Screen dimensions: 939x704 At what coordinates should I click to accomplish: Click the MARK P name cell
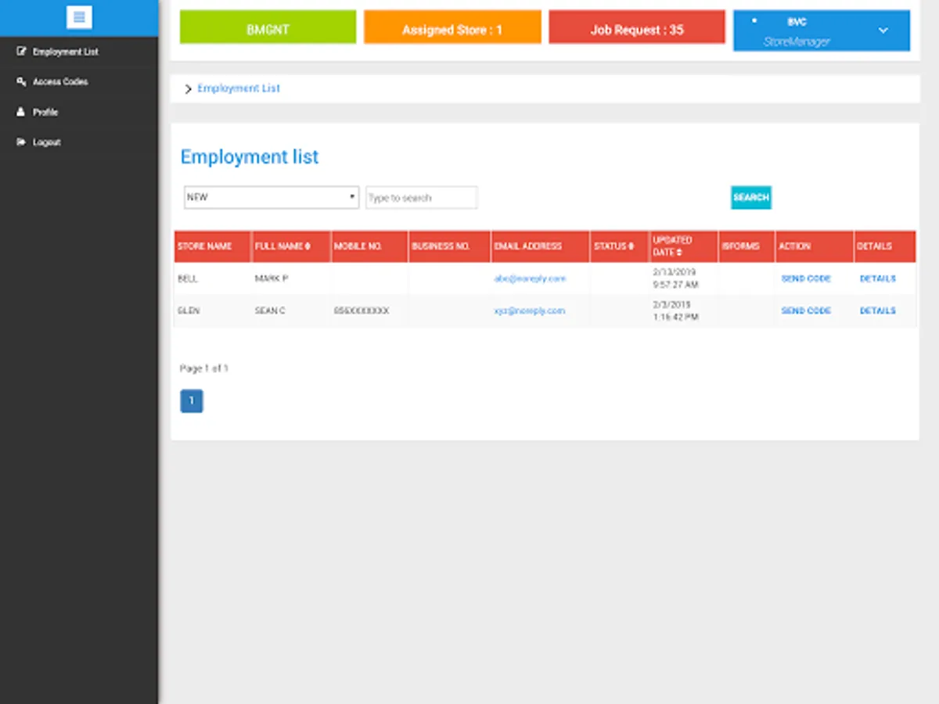pos(271,278)
